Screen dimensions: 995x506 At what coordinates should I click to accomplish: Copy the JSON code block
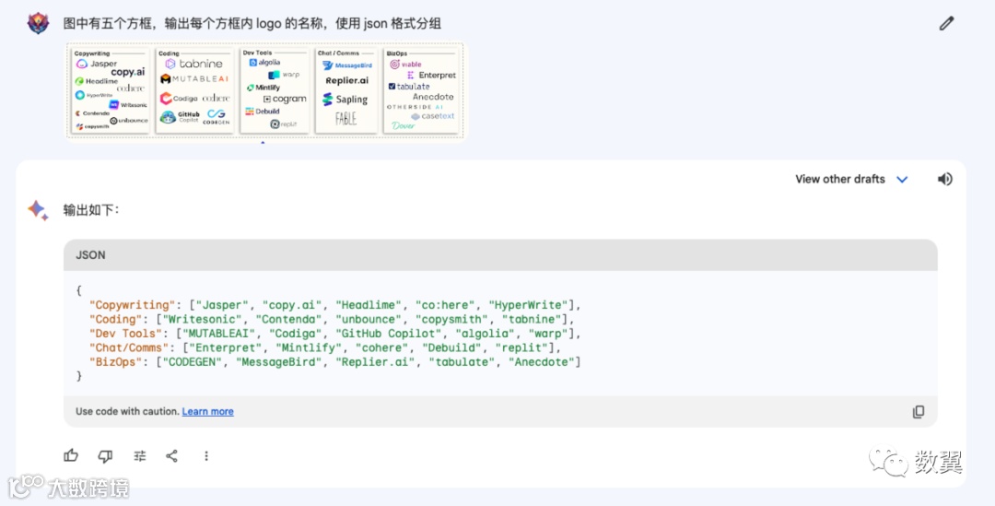(x=919, y=412)
